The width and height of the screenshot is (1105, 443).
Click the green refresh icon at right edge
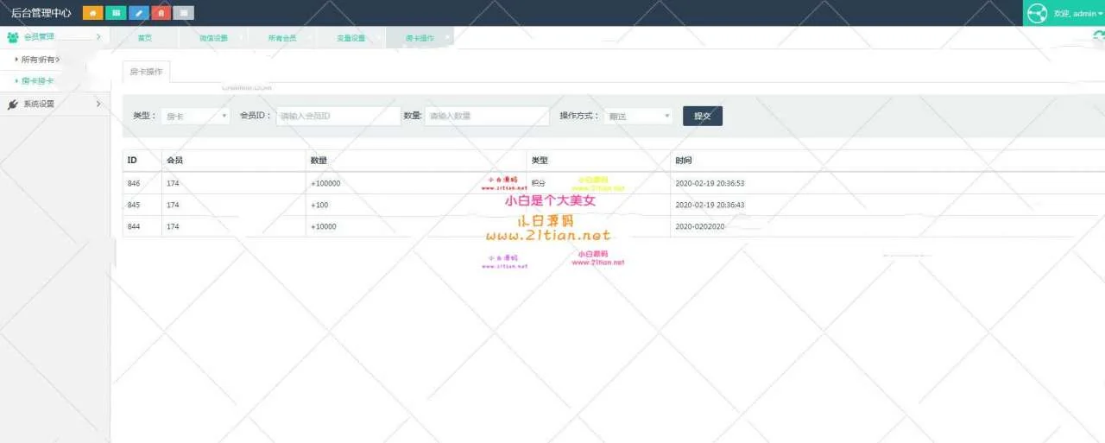pyautogui.click(x=1098, y=36)
